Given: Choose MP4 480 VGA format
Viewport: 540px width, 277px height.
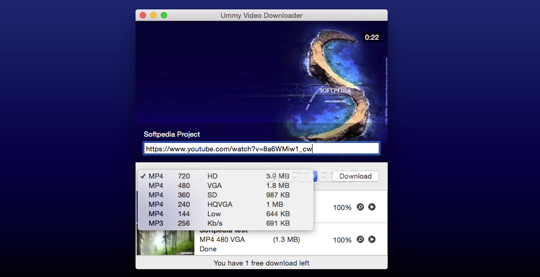Looking at the screenshot, I should pos(225,186).
